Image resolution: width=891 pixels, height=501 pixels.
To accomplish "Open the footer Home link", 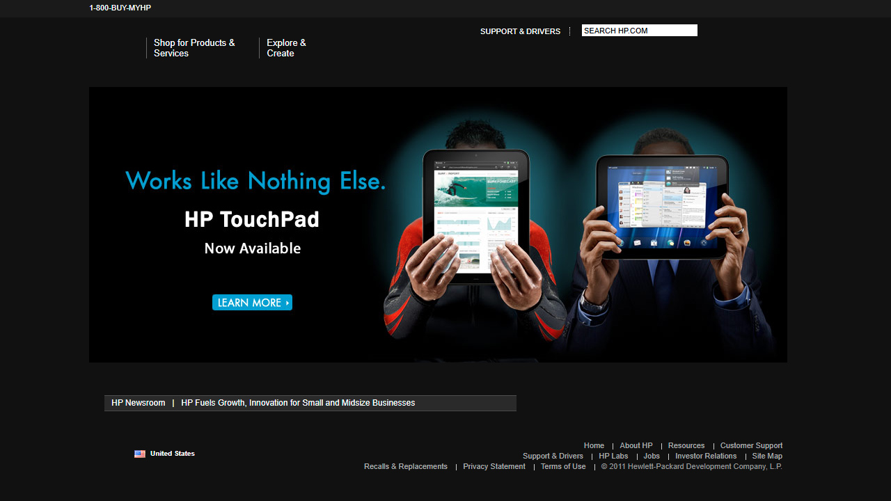I will [x=594, y=445].
